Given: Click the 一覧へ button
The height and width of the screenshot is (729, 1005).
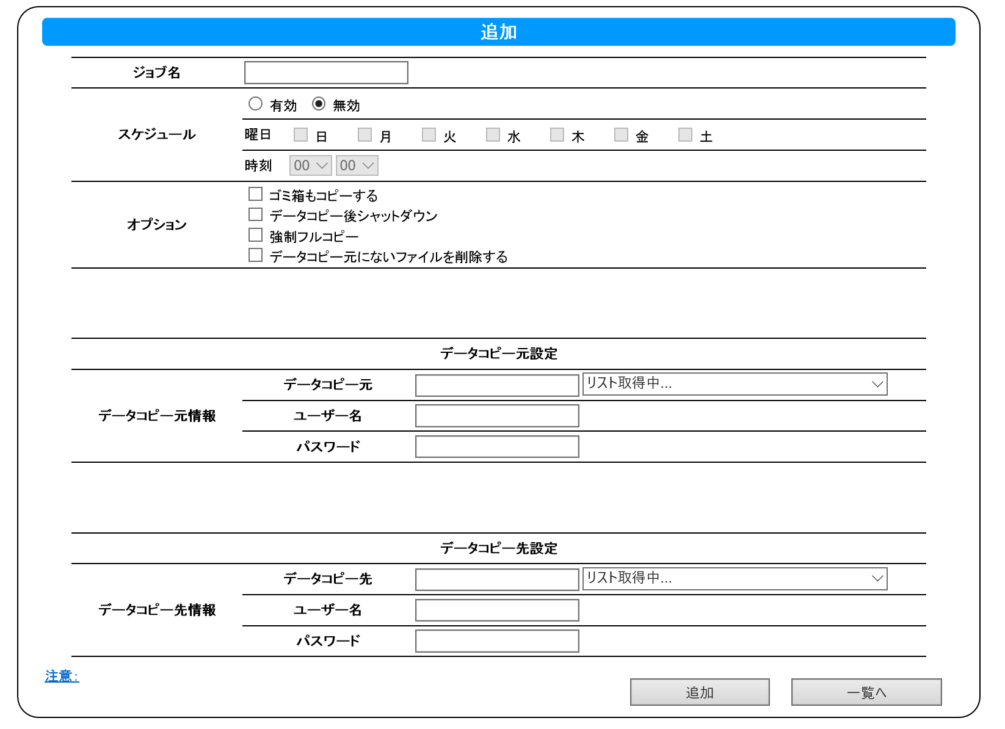Looking at the screenshot, I should 866,692.
